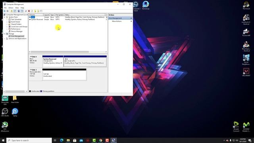Open File Explorer from the taskbar
Screen dimensions: 254x143
tap(68, 140)
